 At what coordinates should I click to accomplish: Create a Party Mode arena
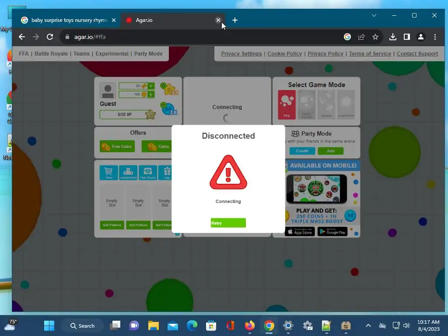302,150
